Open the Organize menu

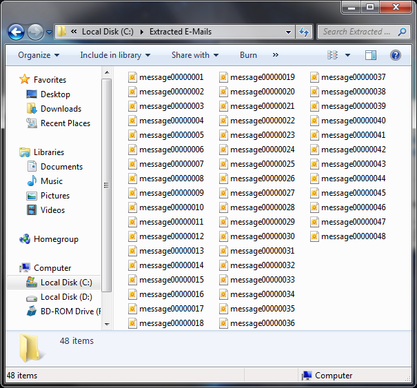point(39,55)
